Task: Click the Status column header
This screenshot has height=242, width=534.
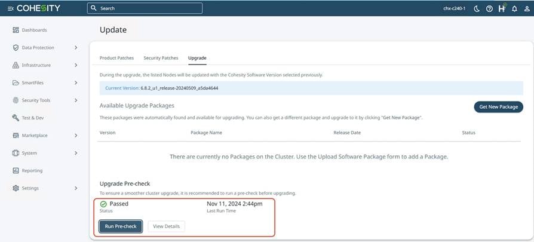Action: click(469, 133)
